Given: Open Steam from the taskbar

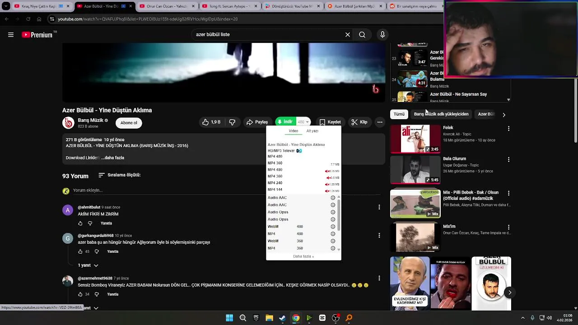Looking at the screenshot, I should click(282, 318).
